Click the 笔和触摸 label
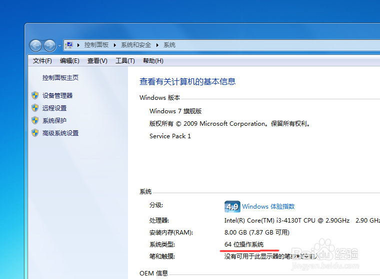The image size is (380, 279). pyautogui.click(x=162, y=256)
